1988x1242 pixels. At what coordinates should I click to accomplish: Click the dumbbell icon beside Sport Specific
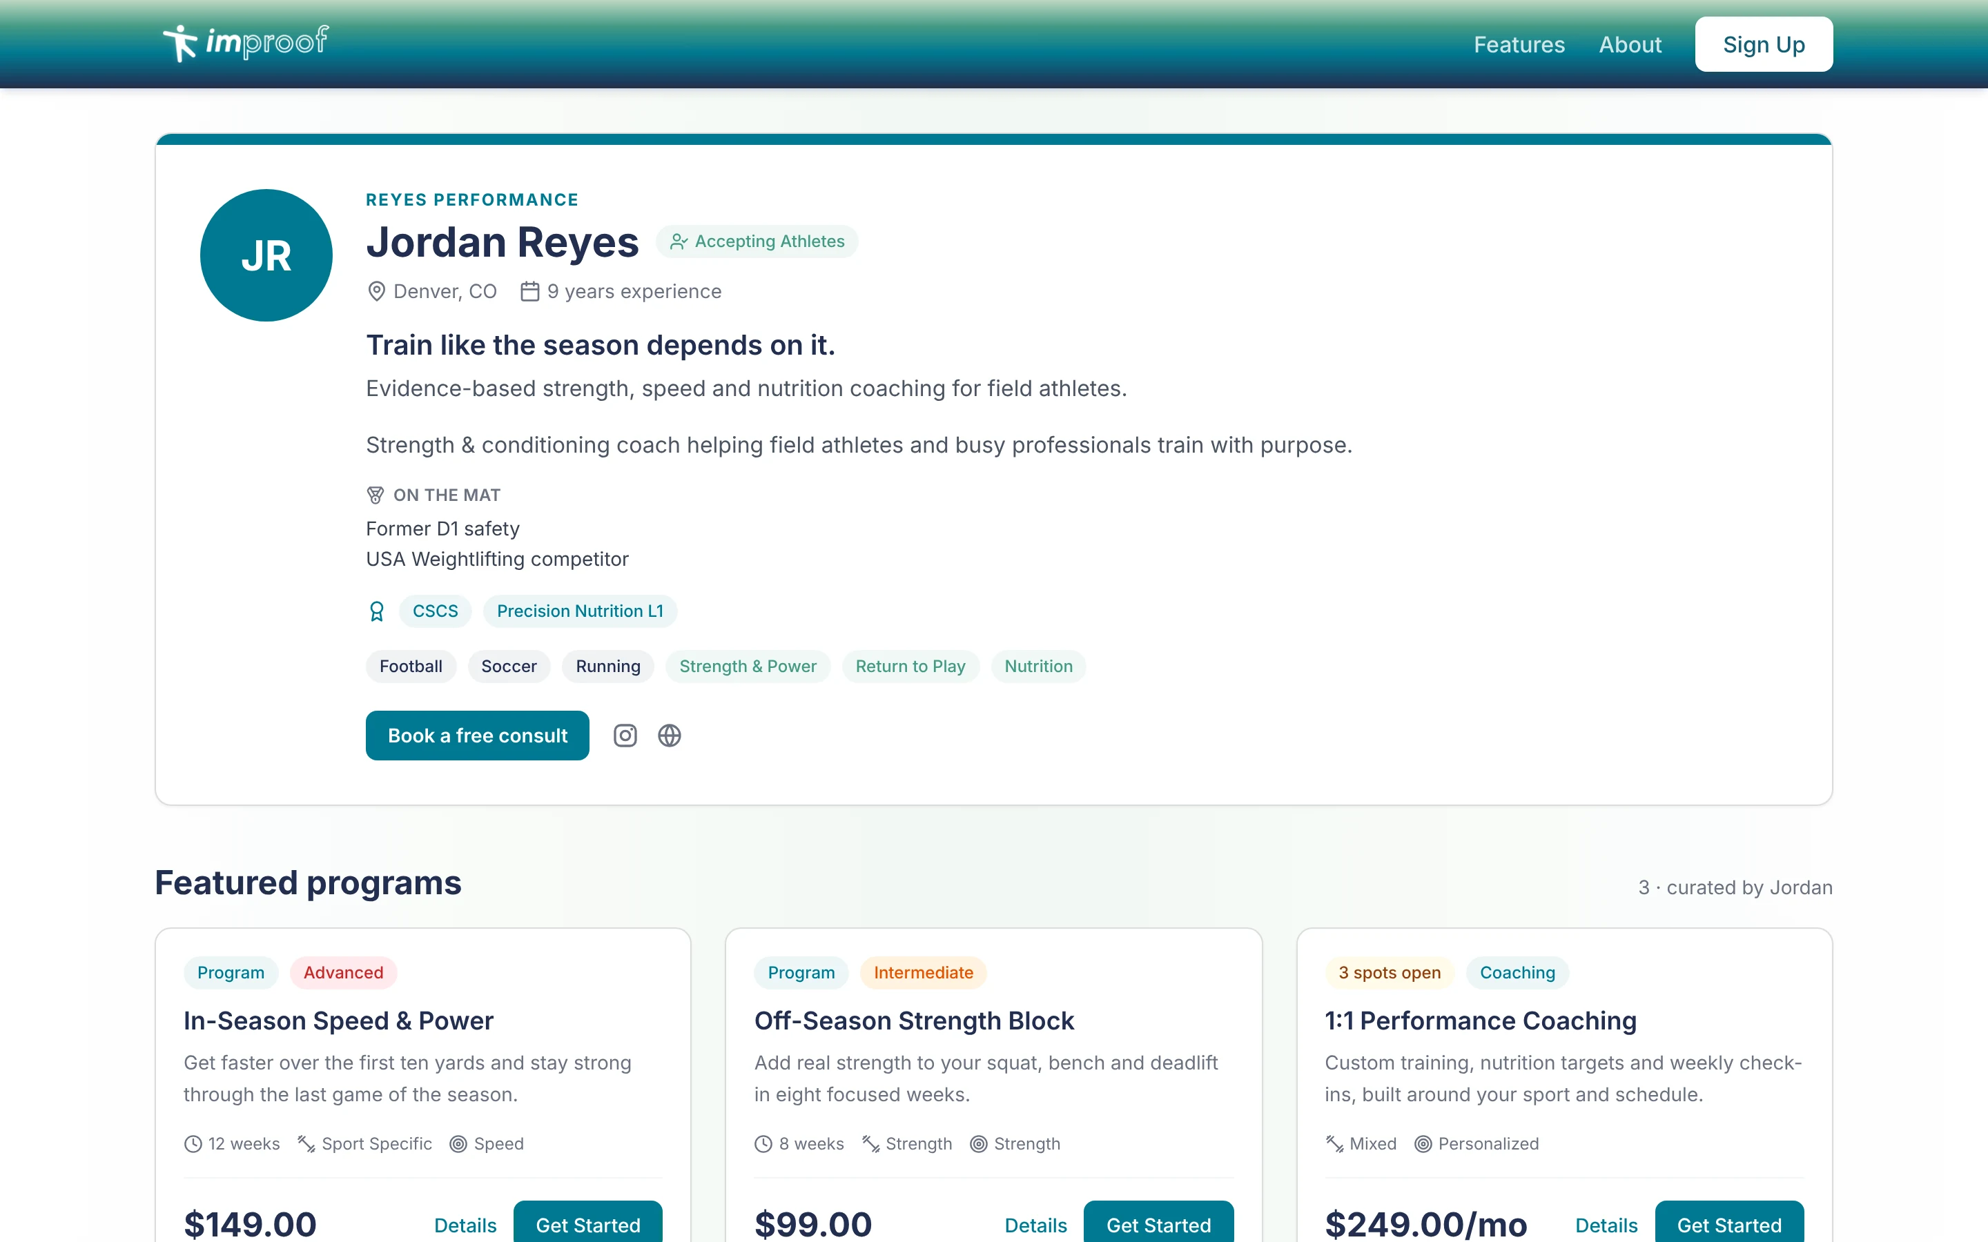(x=306, y=1143)
